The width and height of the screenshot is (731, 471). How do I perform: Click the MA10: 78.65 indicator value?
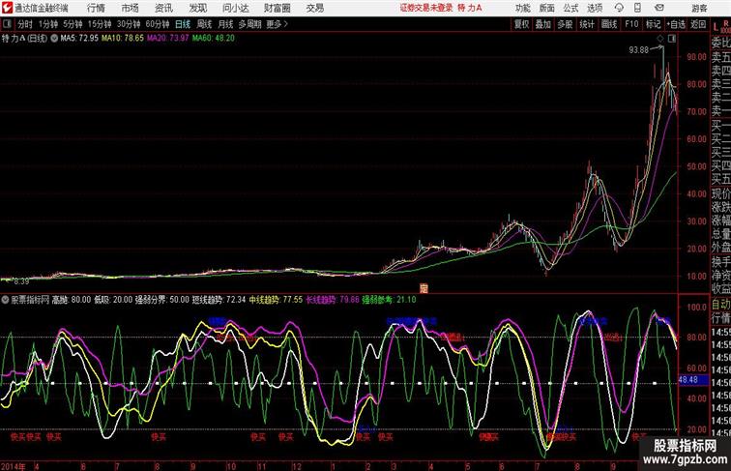(x=123, y=39)
